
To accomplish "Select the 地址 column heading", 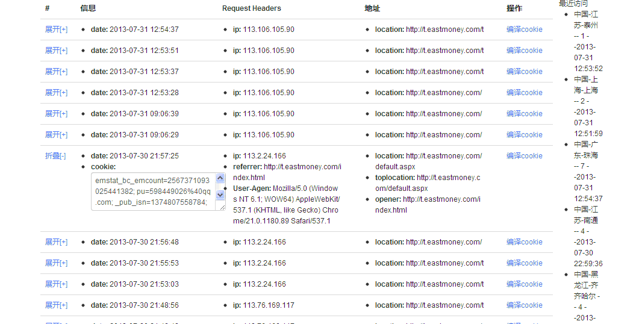I will point(372,8).
